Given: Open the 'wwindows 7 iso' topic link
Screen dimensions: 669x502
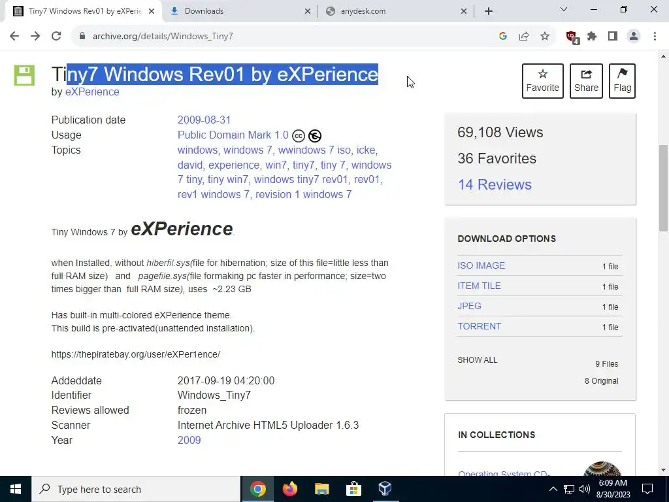Looking at the screenshot, I should pyautogui.click(x=314, y=150).
